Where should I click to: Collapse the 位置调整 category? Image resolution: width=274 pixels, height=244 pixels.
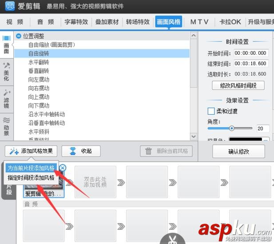click(18, 36)
